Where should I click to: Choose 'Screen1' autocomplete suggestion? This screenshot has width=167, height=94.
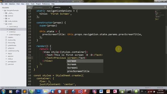[x=85, y=68]
